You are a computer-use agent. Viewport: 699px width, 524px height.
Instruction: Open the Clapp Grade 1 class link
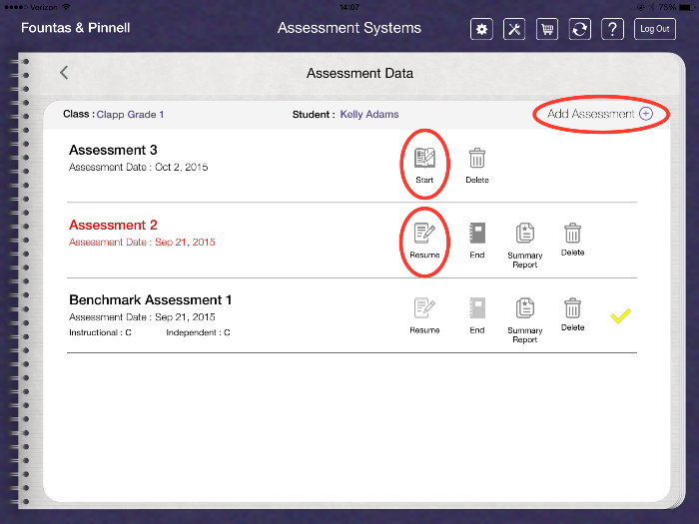[x=130, y=115]
